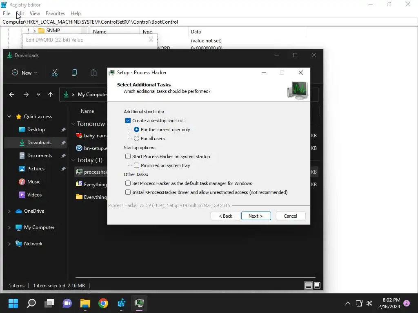This screenshot has height=313, width=418.
Task: Click the Copy icon in Downloads toolbar
Action: point(74,73)
